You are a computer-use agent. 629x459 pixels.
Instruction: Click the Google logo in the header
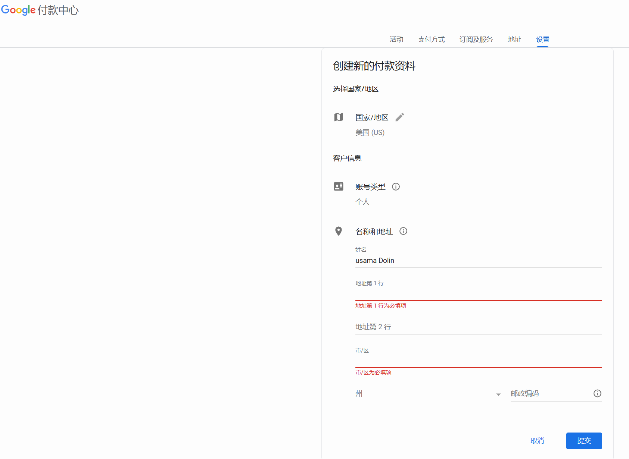click(x=18, y=10)
